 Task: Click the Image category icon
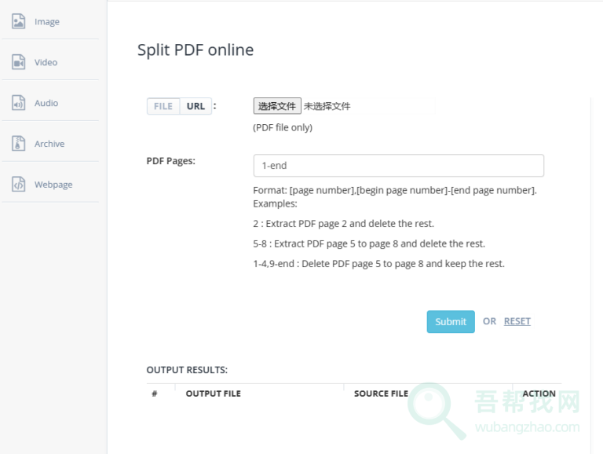pos(18,21)
